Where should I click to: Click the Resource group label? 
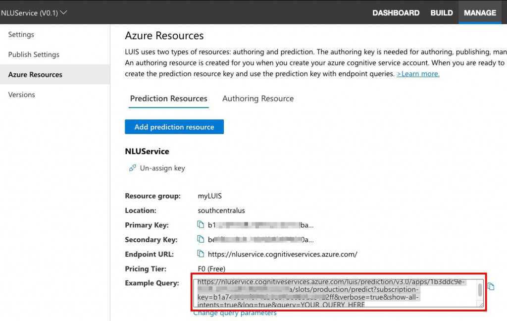coord(152,196)
